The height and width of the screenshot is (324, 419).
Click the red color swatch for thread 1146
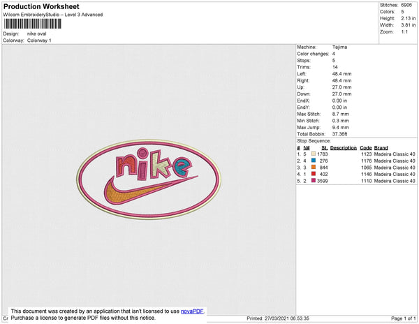tap(314, 174)
